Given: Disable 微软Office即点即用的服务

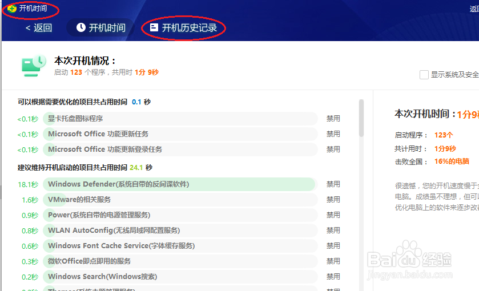Looking at the screenshot, I should pos(333,261).
